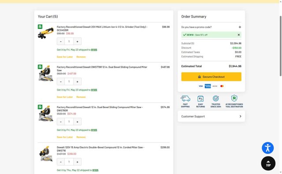Click the Visa payment icon
Viewport: 282px width, 174px height.
200,86
